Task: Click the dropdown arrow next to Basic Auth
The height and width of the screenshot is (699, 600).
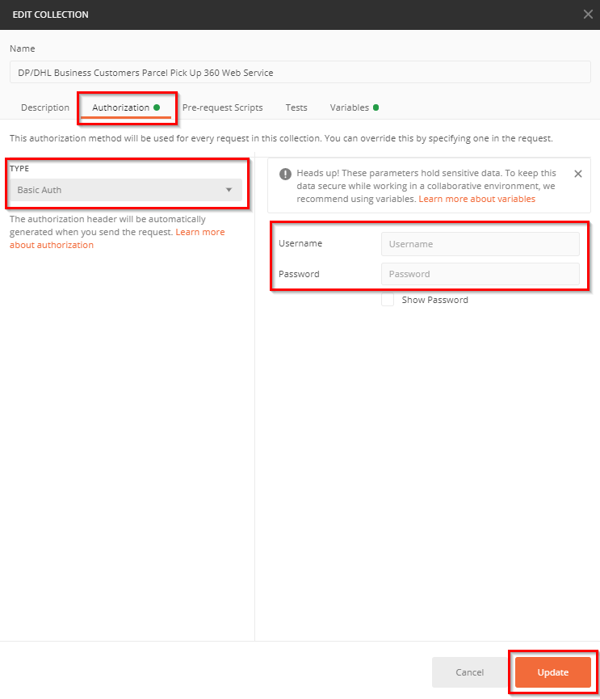Action: coord(229,190)
